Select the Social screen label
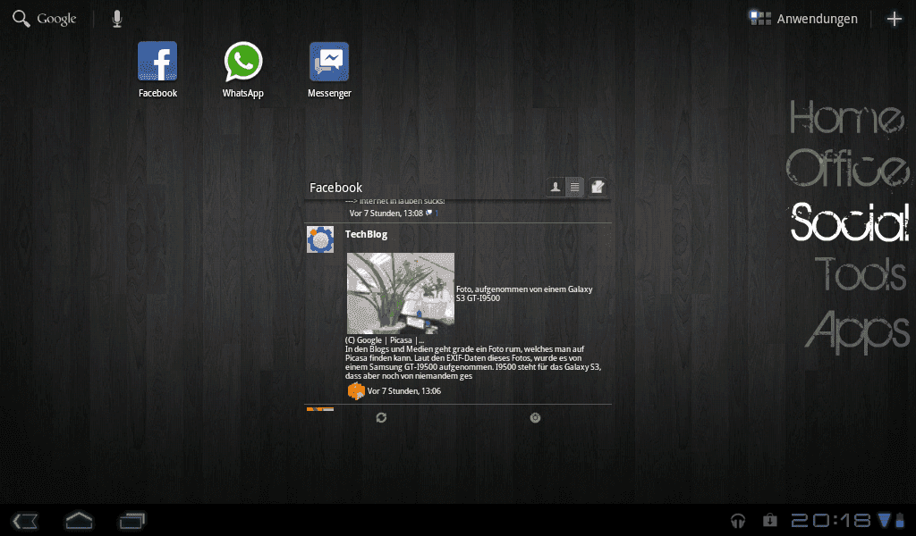916x536 pixels. 850,222
